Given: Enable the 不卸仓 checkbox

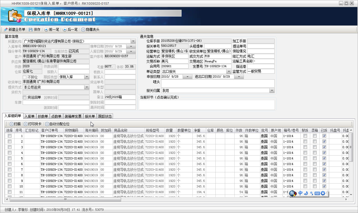Looking at the screenshot, I should click(25, 77).
